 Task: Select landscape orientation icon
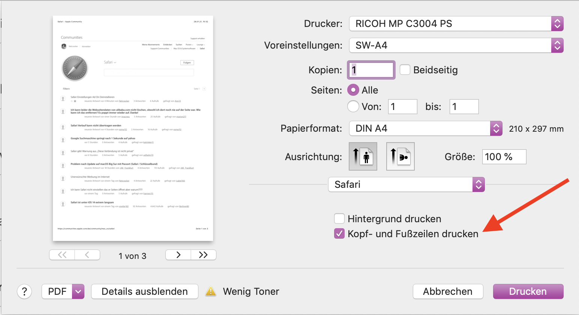[x=400, y=156]
